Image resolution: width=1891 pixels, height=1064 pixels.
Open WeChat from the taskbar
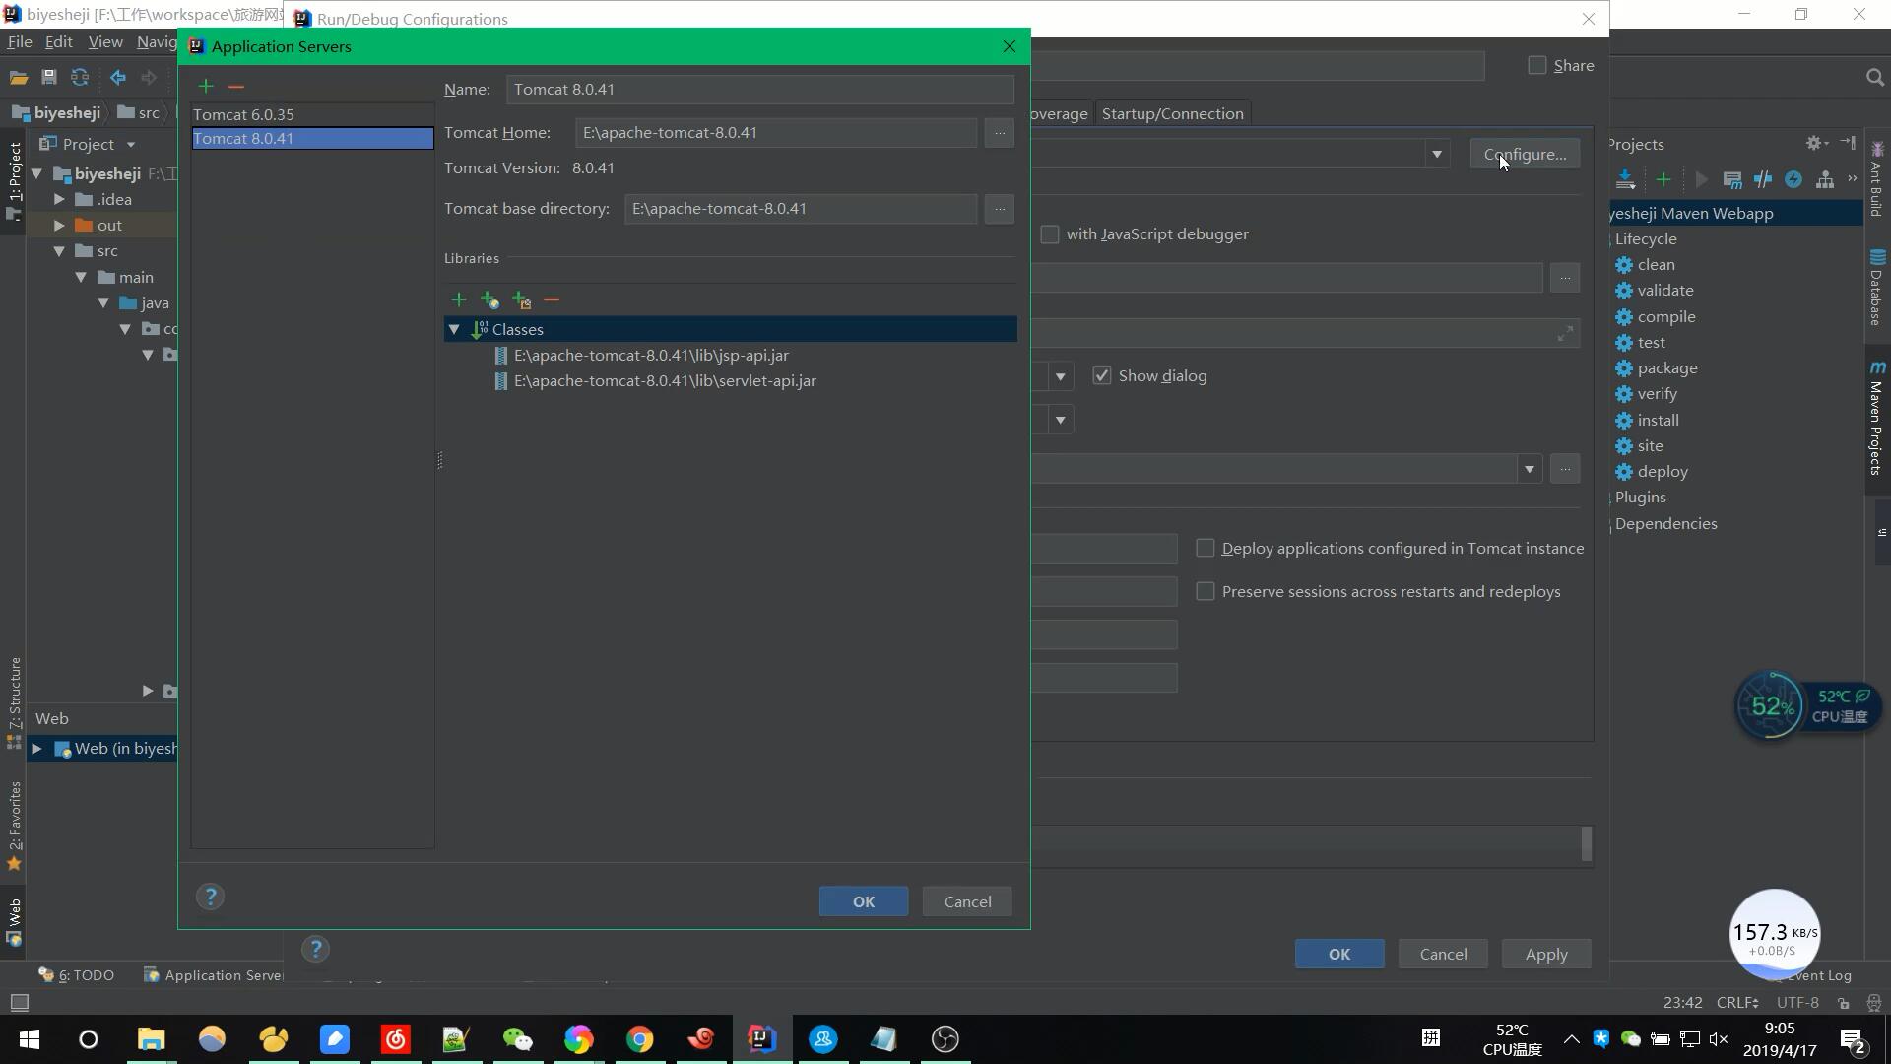[x=517, y=1039]
